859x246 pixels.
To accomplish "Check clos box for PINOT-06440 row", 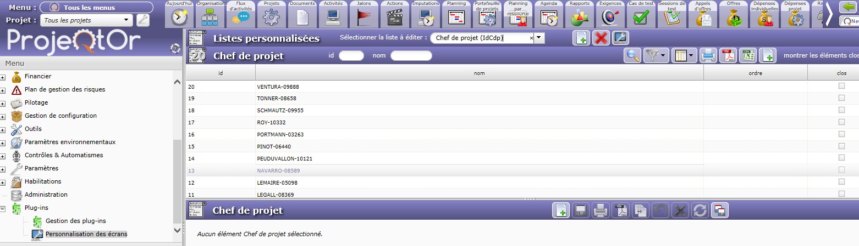I will (x=841, y=146).
